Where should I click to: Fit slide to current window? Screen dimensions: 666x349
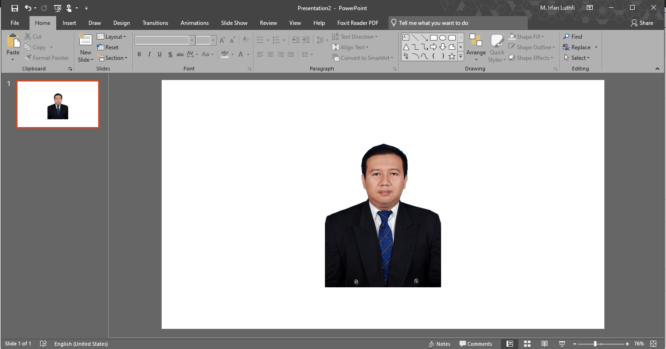click(653, 344)
